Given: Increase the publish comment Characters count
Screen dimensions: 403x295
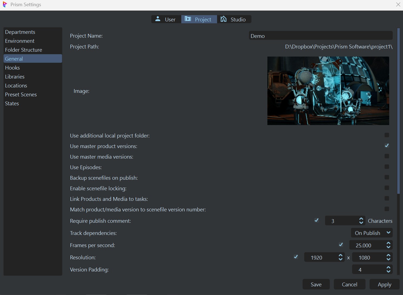Looking at the screenshot, I should click(x=361, y=219).
